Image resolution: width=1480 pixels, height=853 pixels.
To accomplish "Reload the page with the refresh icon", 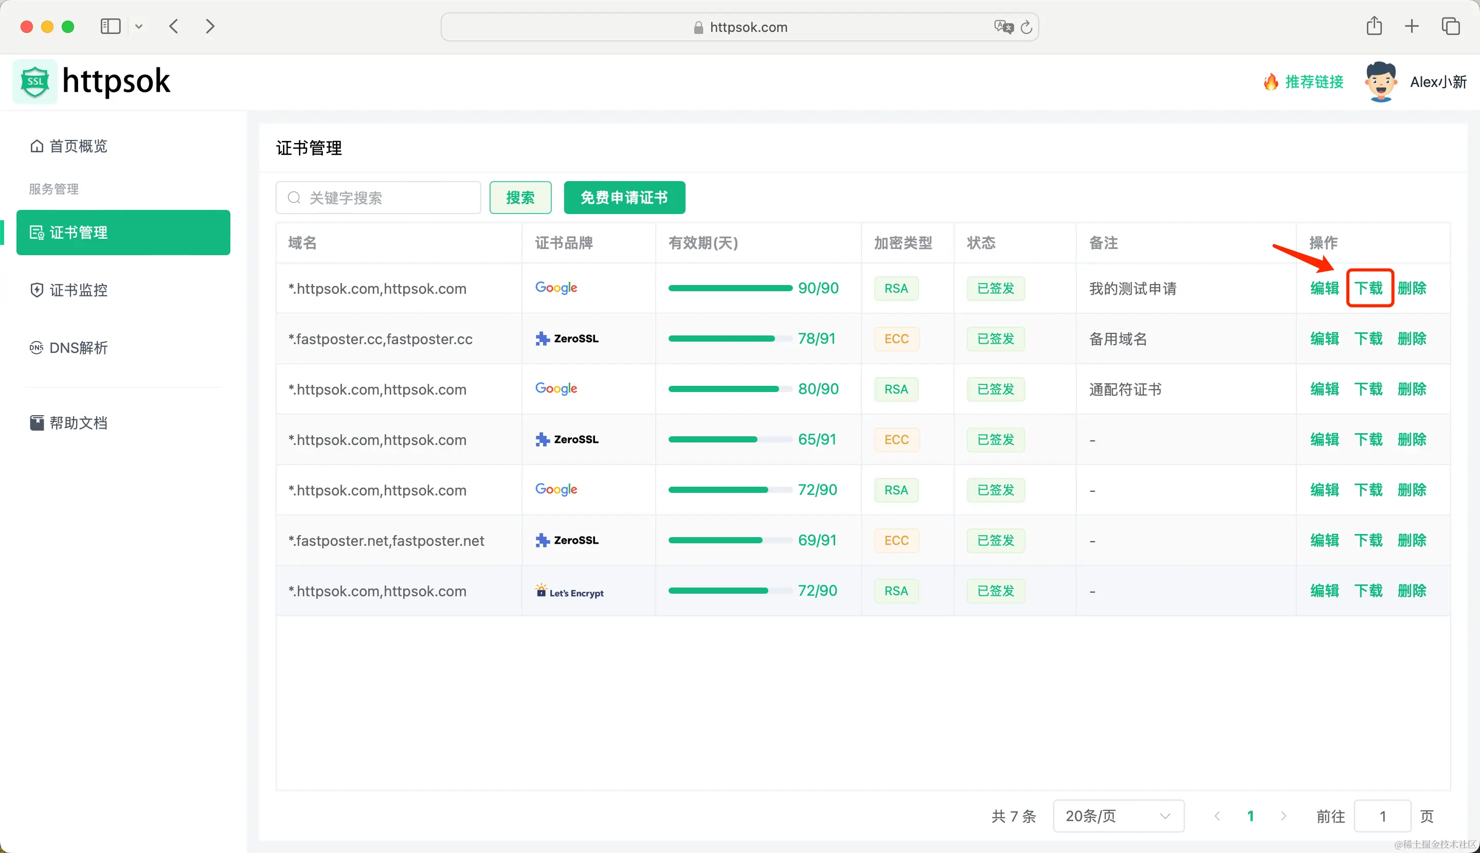I will [1026, 27].
